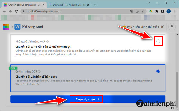
Task: Click the Smallpdf colorful grid logo
Action: click(x=6, y=27)
